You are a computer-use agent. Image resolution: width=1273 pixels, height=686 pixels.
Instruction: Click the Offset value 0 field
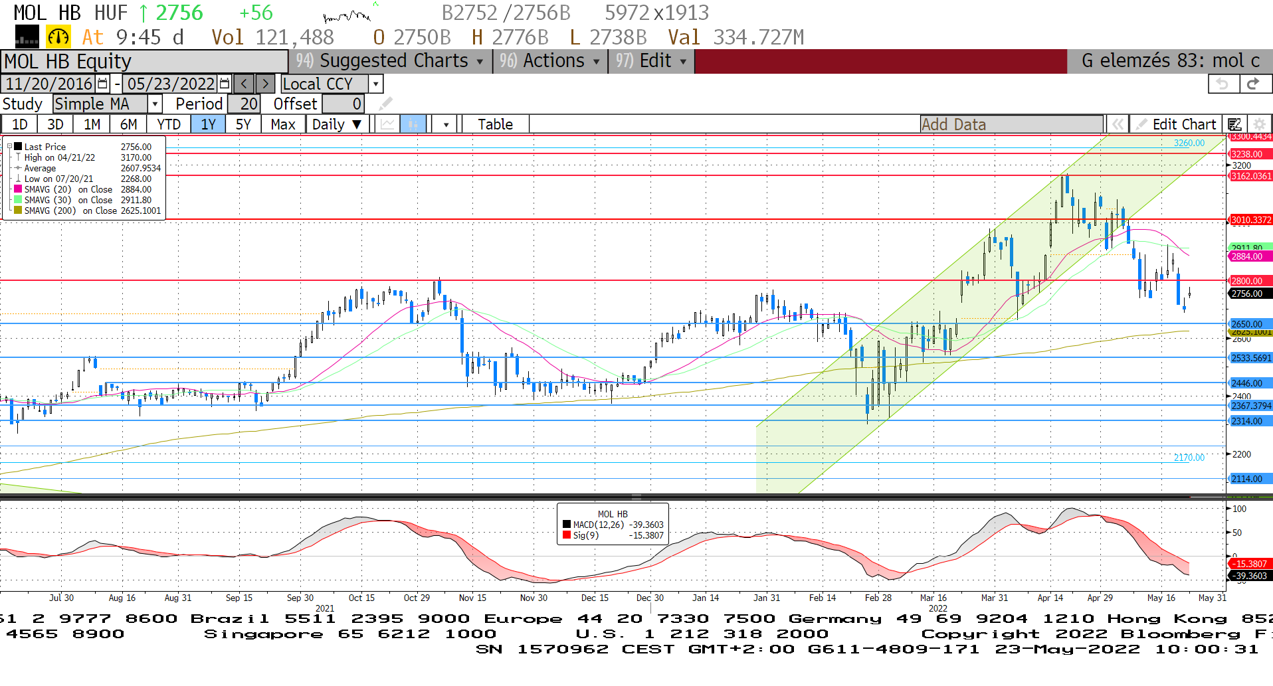(x=343, y=104)
